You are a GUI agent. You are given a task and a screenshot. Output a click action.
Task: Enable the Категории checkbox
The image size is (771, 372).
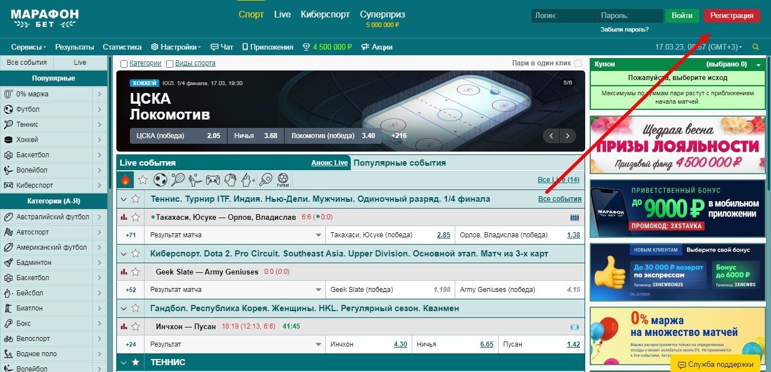124,64
